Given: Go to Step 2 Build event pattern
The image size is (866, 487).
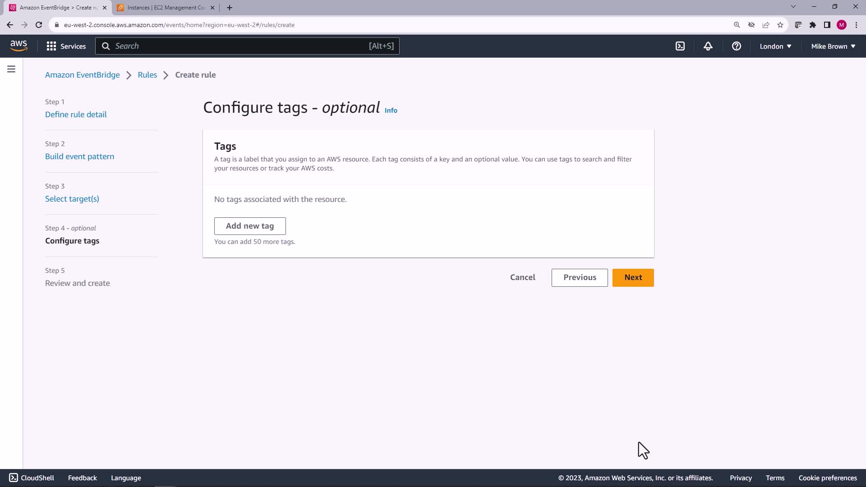Looking at the screenshot, I should 79,156.
